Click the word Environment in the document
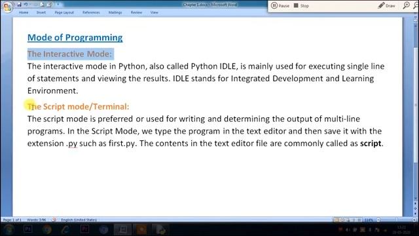The width and height of the screenshot is (419, 236). 52,90
